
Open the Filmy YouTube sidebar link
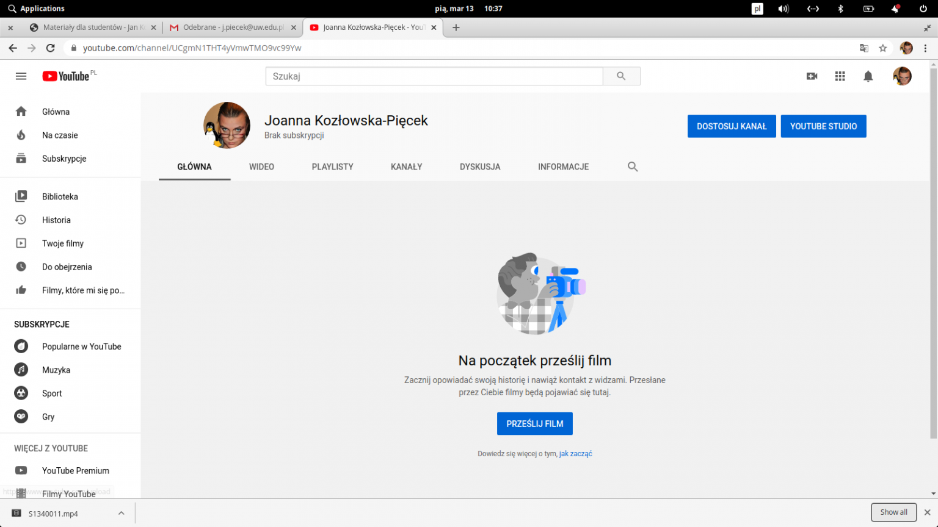click(x=68, y=493)
